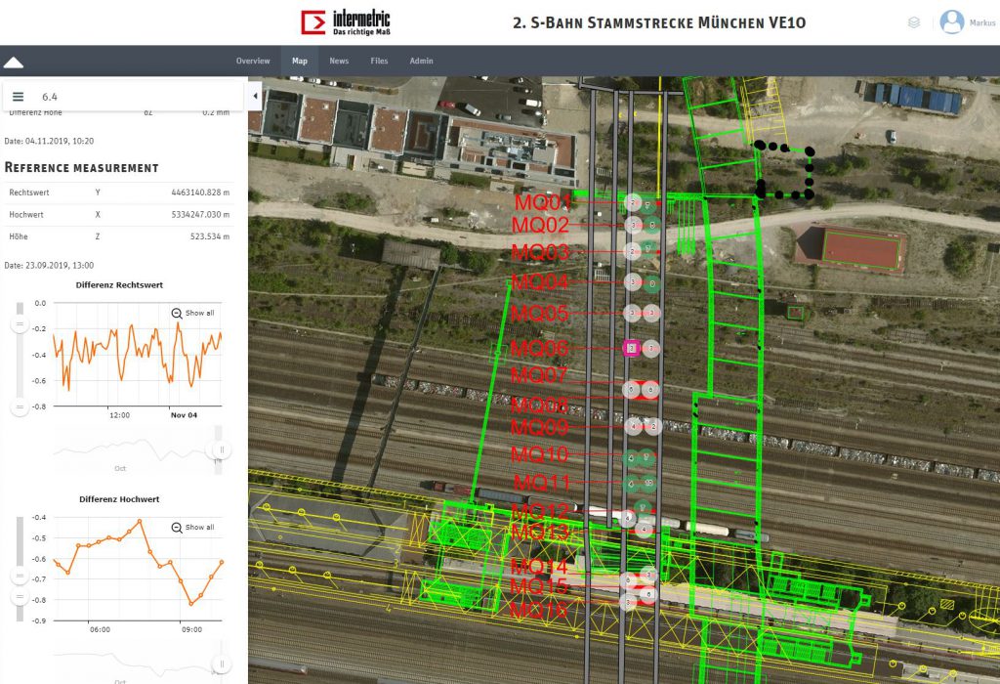This screenshot has width=1000, height=684.
Task: Select right gray marker at MQ05
Action: click(651, 313)
